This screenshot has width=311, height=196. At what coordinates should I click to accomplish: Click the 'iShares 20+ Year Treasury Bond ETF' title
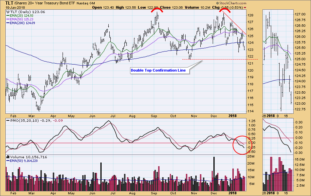click(x=45, y=3)
